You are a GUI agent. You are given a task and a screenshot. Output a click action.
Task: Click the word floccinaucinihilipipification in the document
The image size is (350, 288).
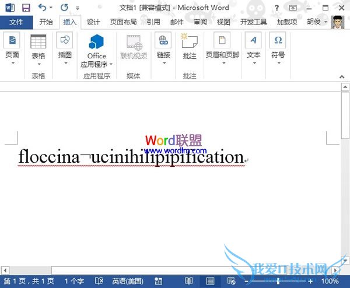(x=131, y=157)
